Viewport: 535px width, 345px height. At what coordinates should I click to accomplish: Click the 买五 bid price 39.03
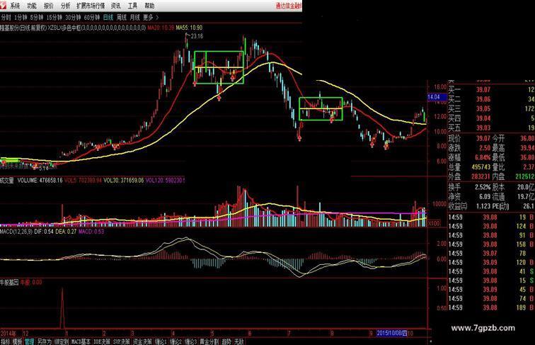click(483, 128)
